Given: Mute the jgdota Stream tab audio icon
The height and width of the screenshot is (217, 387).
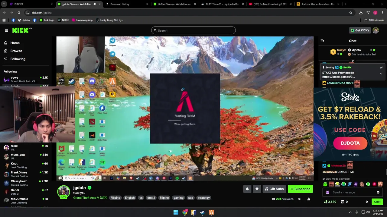Looking at the screenshot, I should pyautogui.click(x=95, y=4).
